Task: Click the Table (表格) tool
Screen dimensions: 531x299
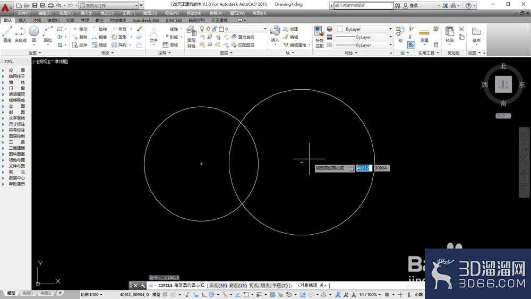Action: click(x=170, y=45)
